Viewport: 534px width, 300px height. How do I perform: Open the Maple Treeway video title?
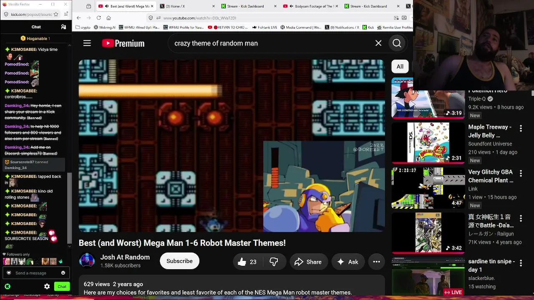(x=490, y=131)
